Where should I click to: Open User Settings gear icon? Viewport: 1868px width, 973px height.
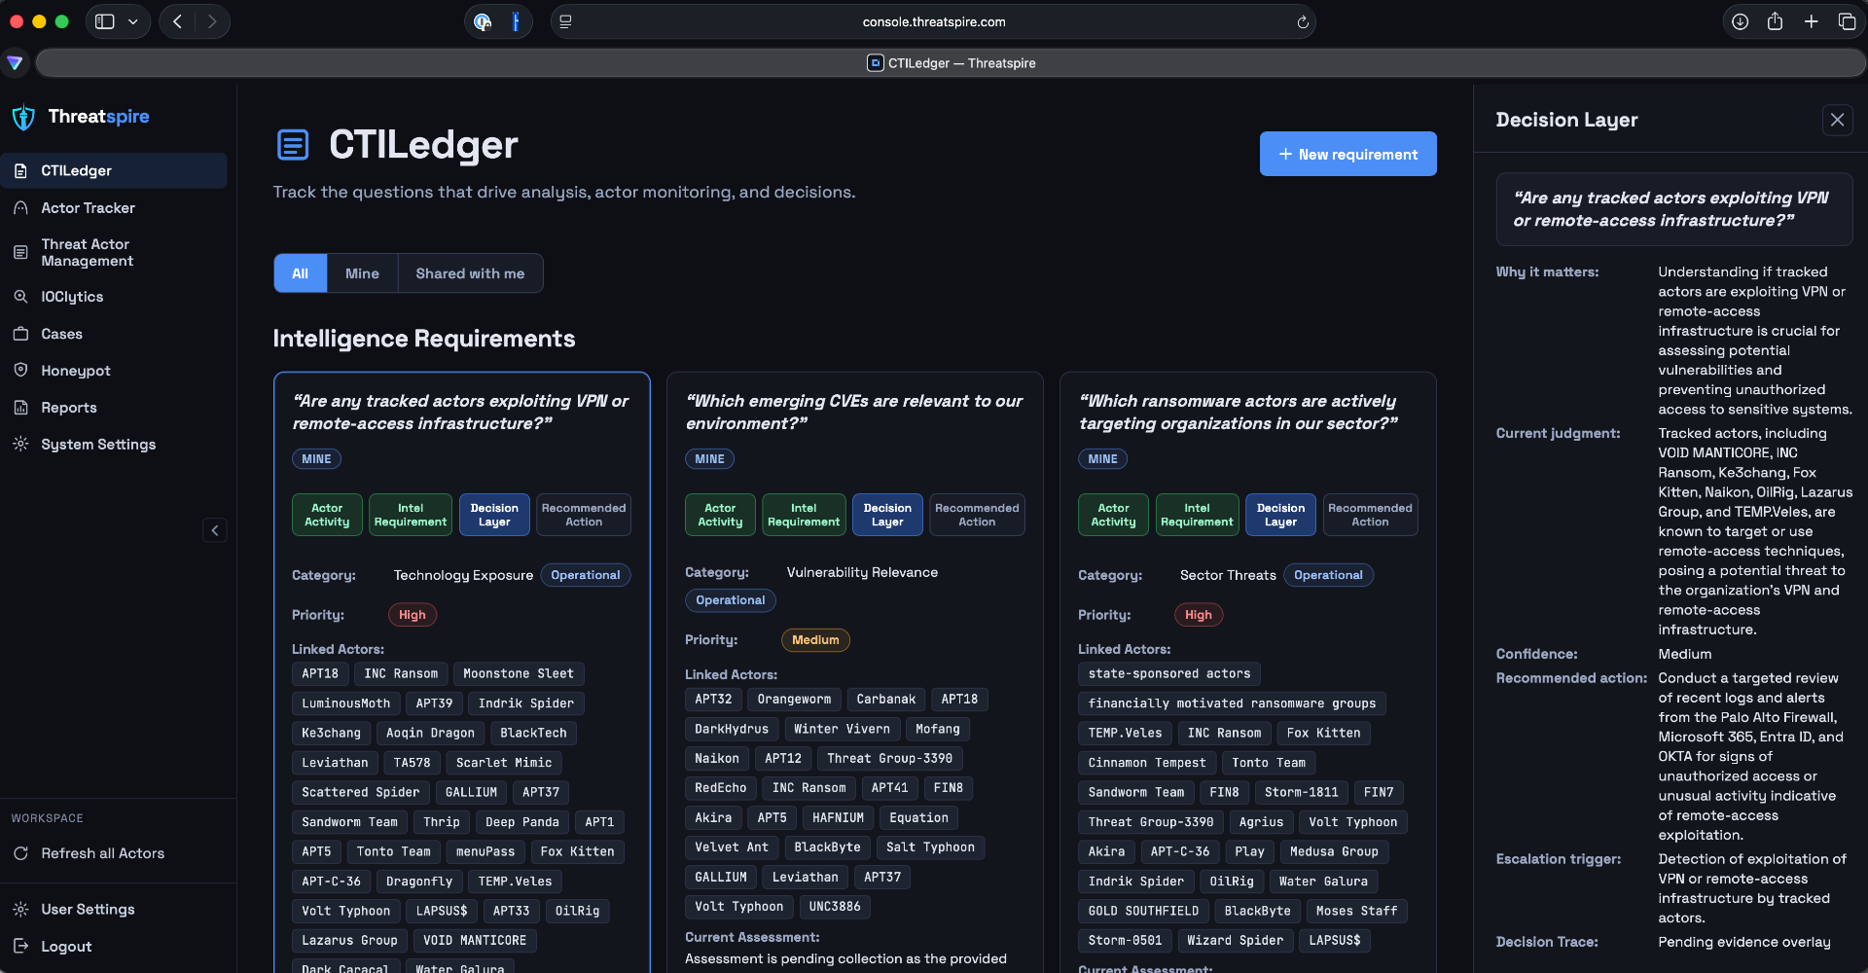(x=20, y=910)
